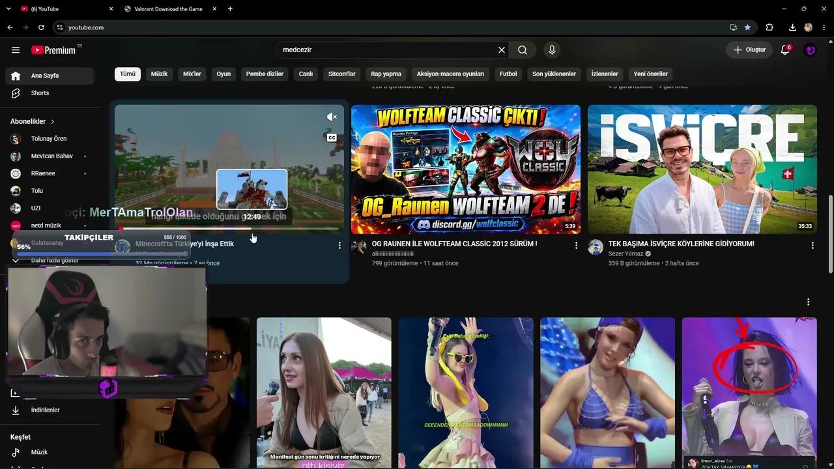834x469 pixels.
Task: Open a new browser tab
Action: pyautogui.click(x=230, y=9)
